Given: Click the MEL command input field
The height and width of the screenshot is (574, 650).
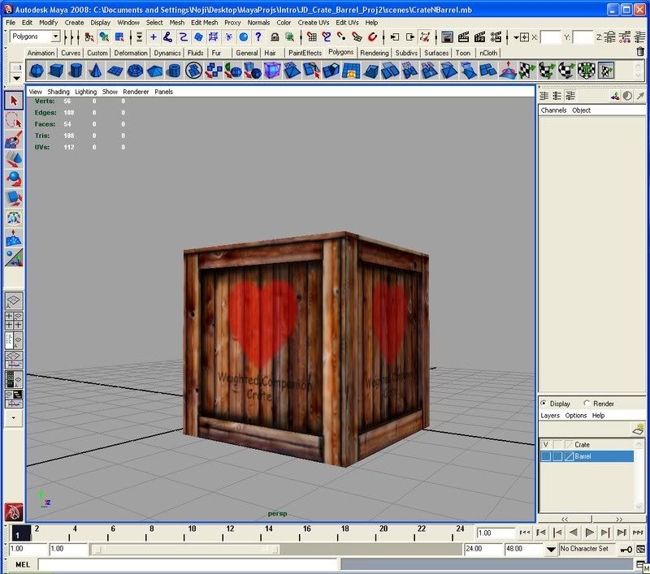Looking at the screenshot, I should pos(187,564).
